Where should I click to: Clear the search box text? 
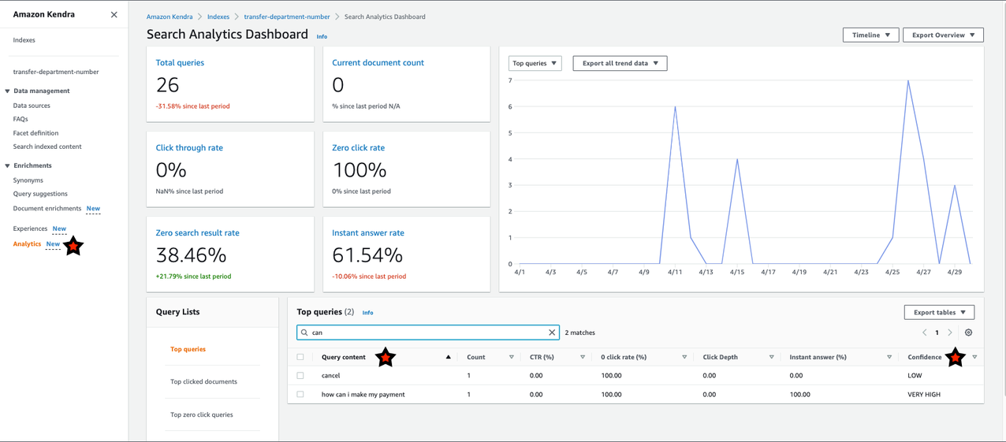click(x=552, y=332)
